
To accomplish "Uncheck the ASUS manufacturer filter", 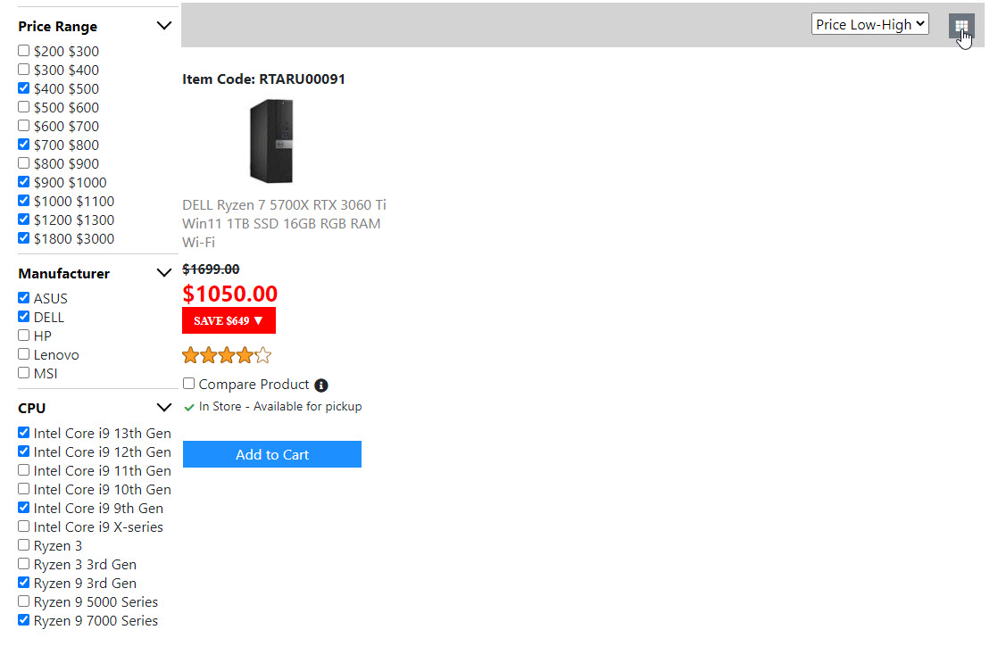I will [x=24, y=298].
